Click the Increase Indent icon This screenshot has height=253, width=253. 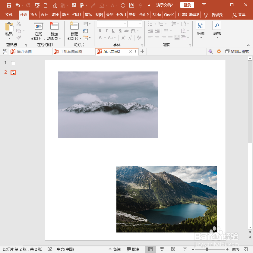tap(157, 31)
